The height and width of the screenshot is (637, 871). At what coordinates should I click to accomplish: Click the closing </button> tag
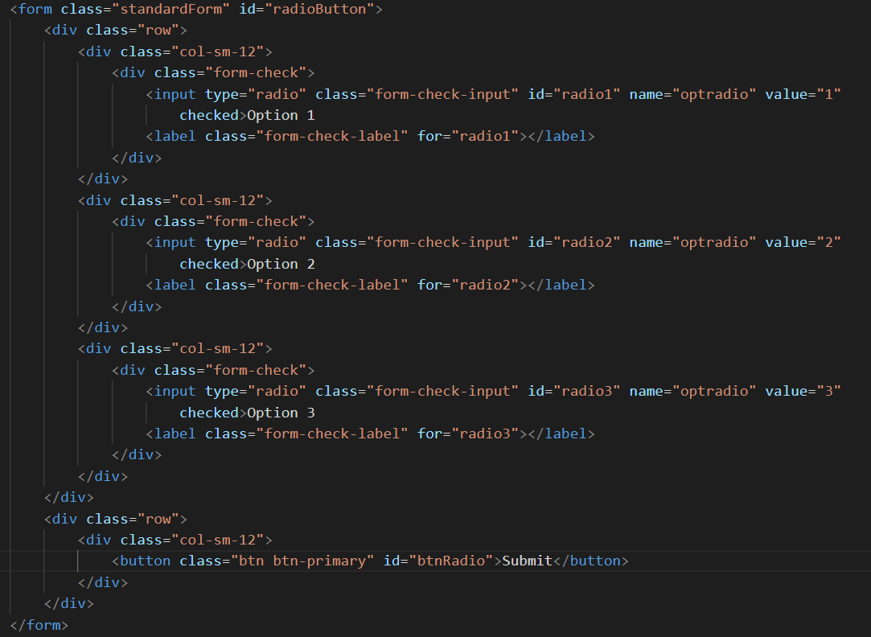click(x=591, y=561)
